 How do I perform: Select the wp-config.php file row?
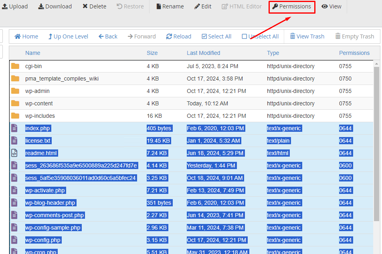tap(43, 240)
